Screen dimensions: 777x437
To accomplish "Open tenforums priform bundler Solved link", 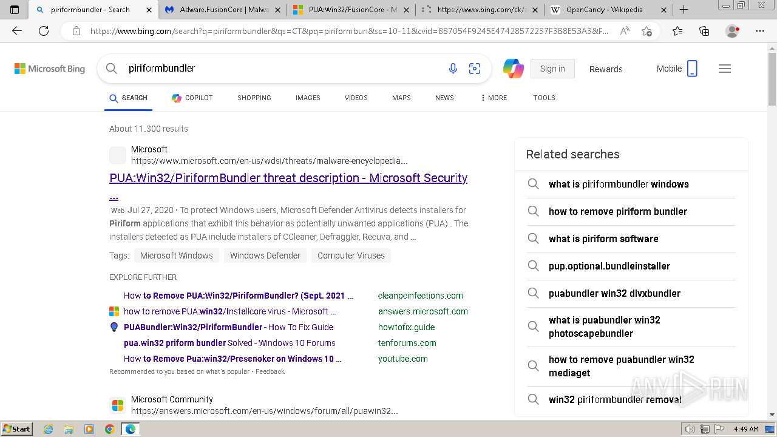I will click(229, 343).
